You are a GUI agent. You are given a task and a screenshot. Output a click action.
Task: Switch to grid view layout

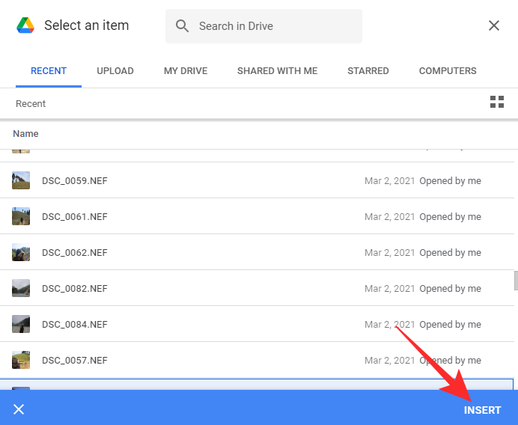(x=496, y=103)
